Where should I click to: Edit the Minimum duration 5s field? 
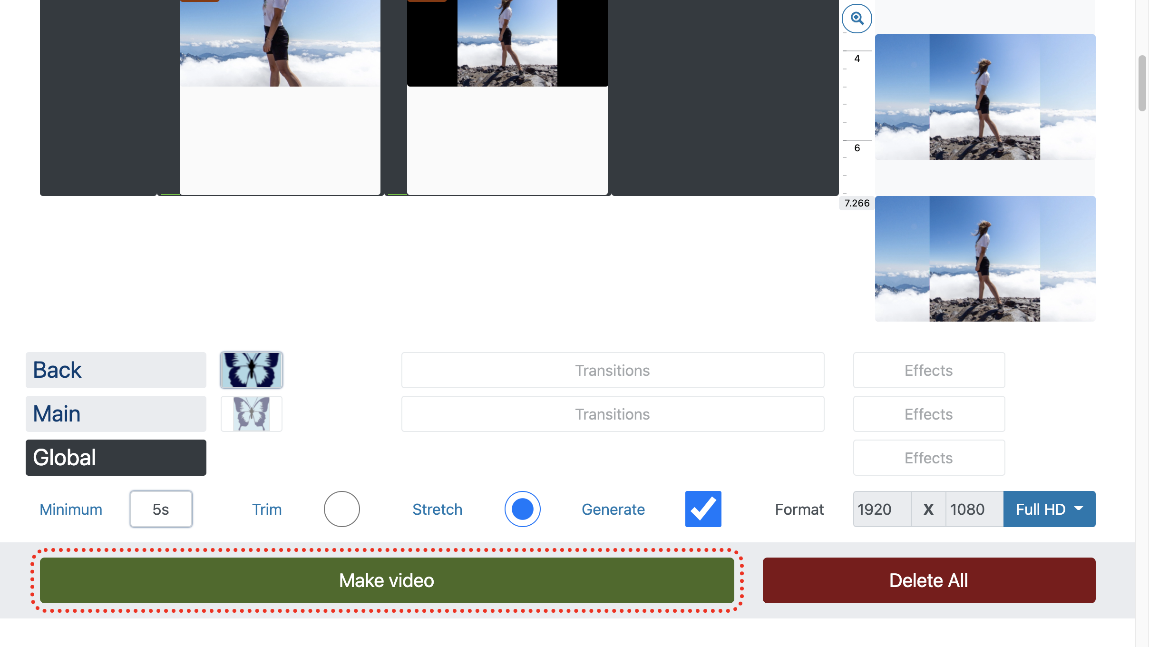(x=160, y=509)
